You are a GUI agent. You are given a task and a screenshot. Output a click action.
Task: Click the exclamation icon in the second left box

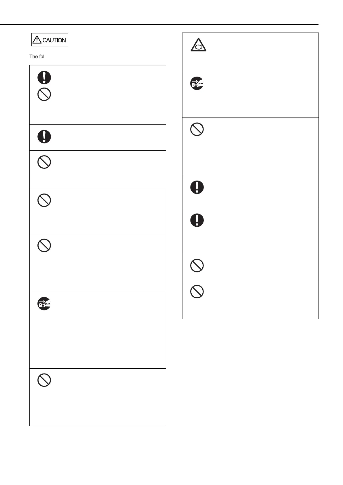click(x=44, y=137)
